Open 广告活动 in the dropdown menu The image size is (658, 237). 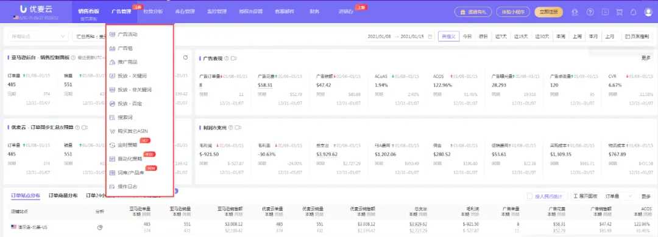coord(127,35)
